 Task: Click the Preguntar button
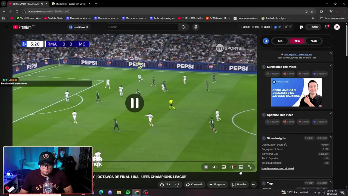(217, 184)
